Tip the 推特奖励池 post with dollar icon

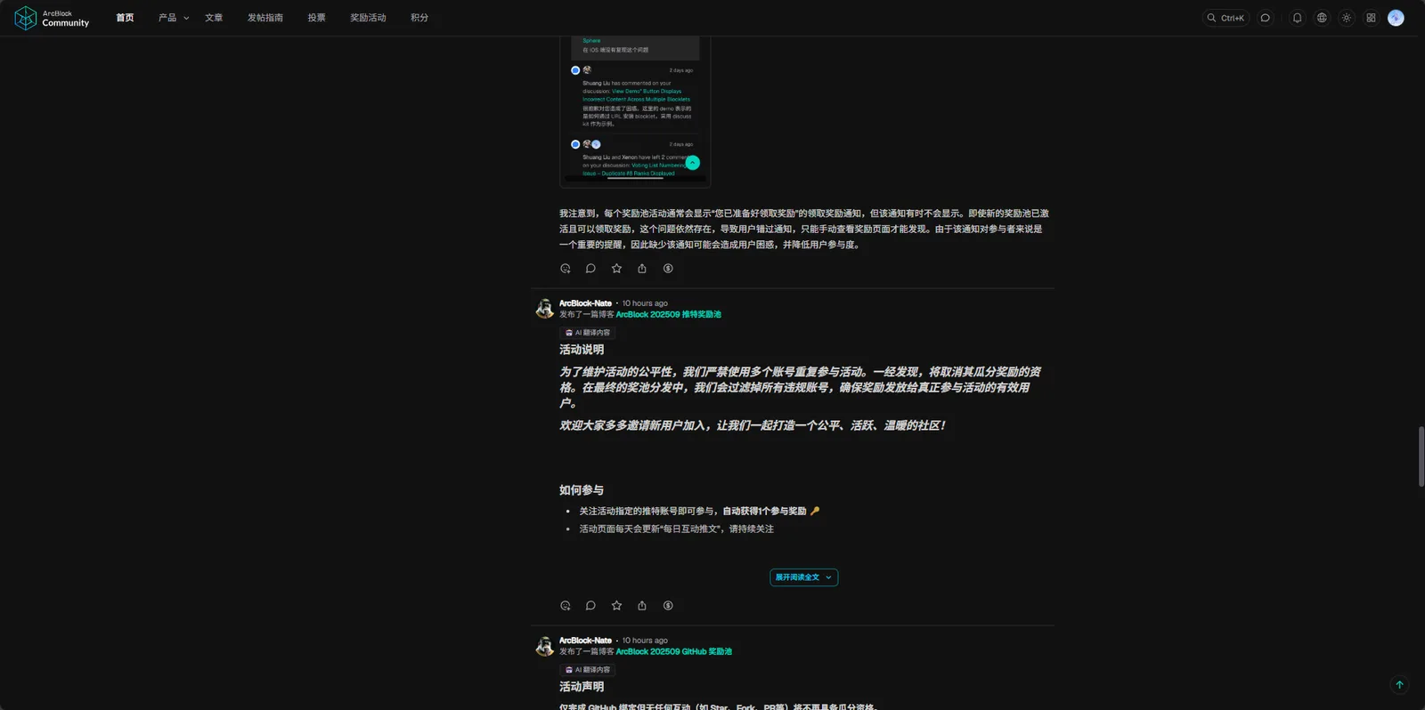[x=668, y=606]
